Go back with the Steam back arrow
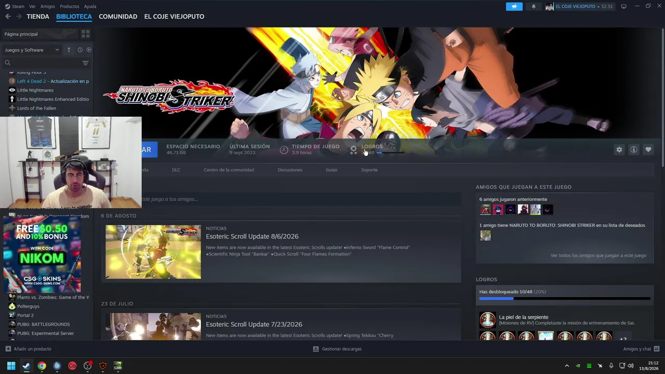The image size is (665, 374). tap(8, 17)
